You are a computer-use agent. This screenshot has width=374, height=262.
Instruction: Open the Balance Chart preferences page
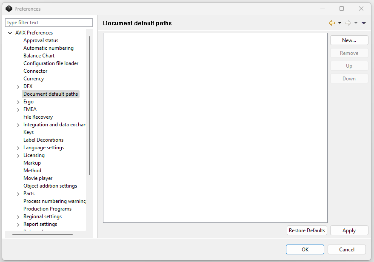coord(39,56)
